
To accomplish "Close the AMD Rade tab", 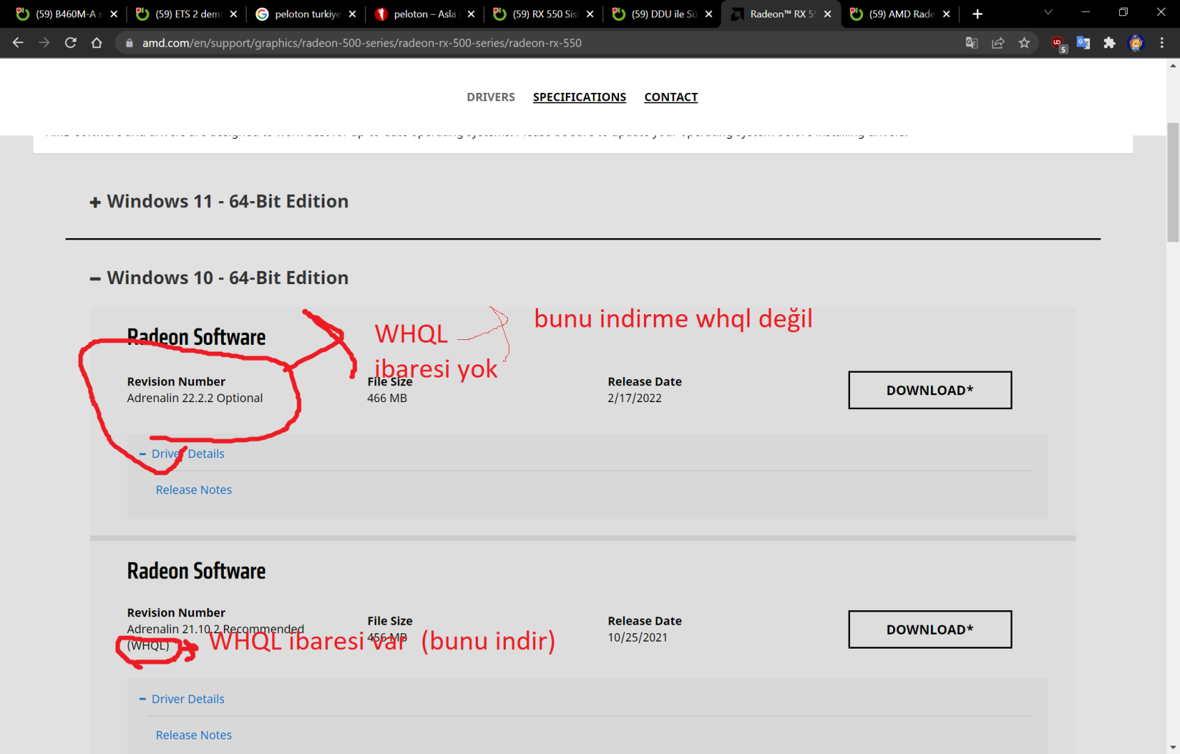I will point(946,14).
